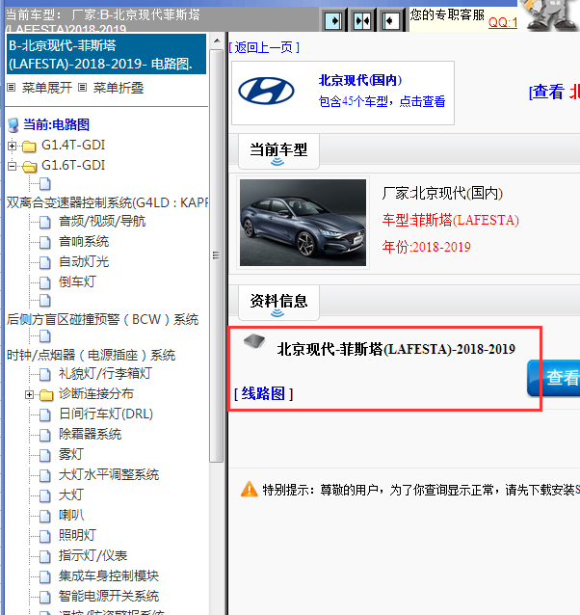Click the G1.6T-GDI open folder icon

29,167
